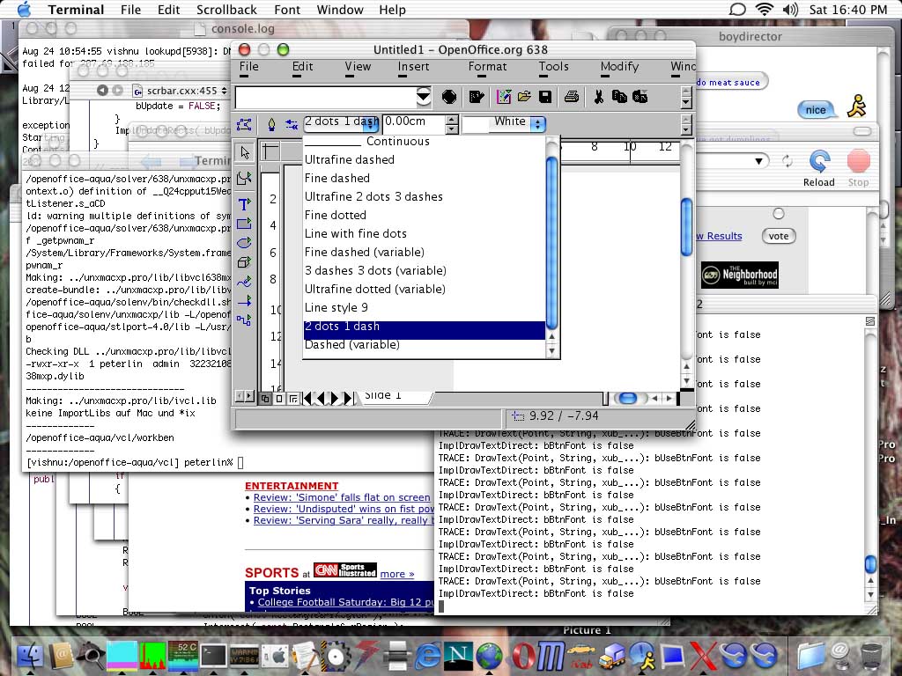Click the line style list scrollbar thumb
The height and width of the screenshot is (676, 902).
point(551,242)
